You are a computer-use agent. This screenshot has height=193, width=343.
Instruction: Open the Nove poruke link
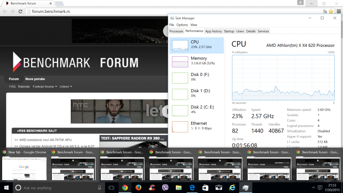point(35,79)
